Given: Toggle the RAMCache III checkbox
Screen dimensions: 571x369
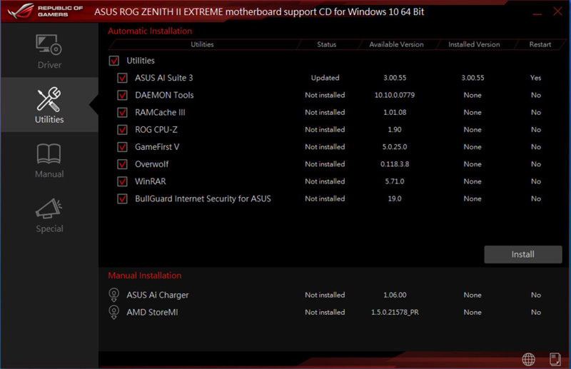Looking at the screenshot, I should pyautogui.click(x=122, y=112).
